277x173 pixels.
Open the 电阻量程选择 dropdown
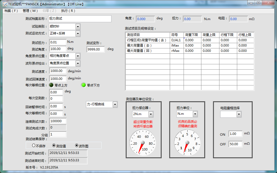click(x=239, y=114)
